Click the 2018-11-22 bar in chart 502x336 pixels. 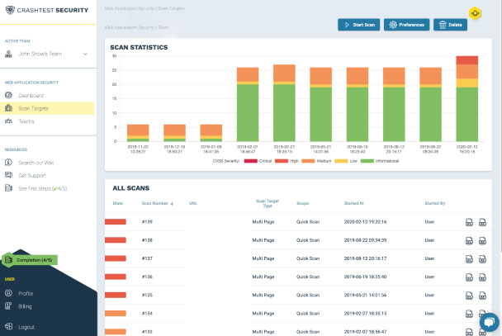point(138,133)
